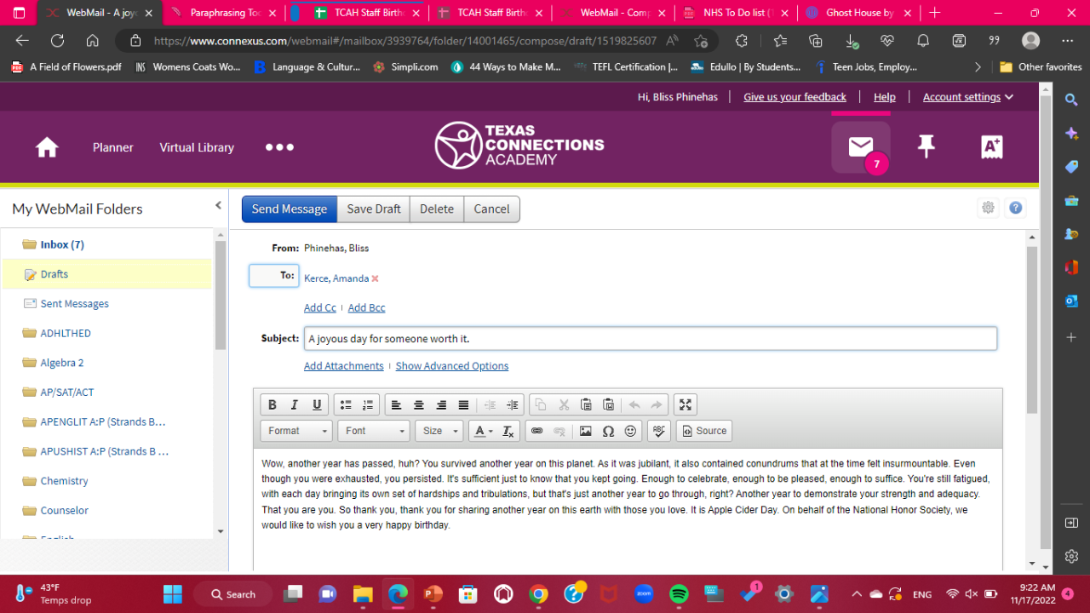Switch to the Ghost House tab
Viewport: 1090px width, 613px height.
(857, 13)
